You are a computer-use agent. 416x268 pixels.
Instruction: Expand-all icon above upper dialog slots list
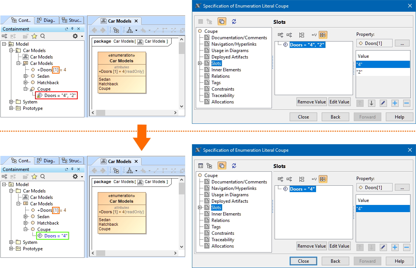[x=281, y=35]
